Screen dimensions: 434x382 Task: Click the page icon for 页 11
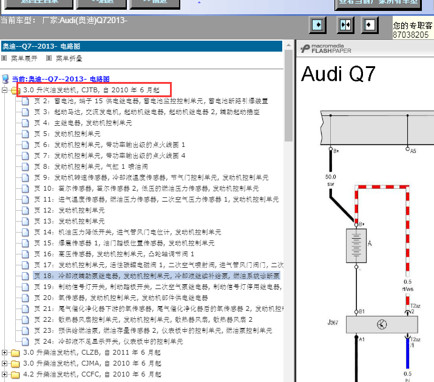(x=25, y=199)
